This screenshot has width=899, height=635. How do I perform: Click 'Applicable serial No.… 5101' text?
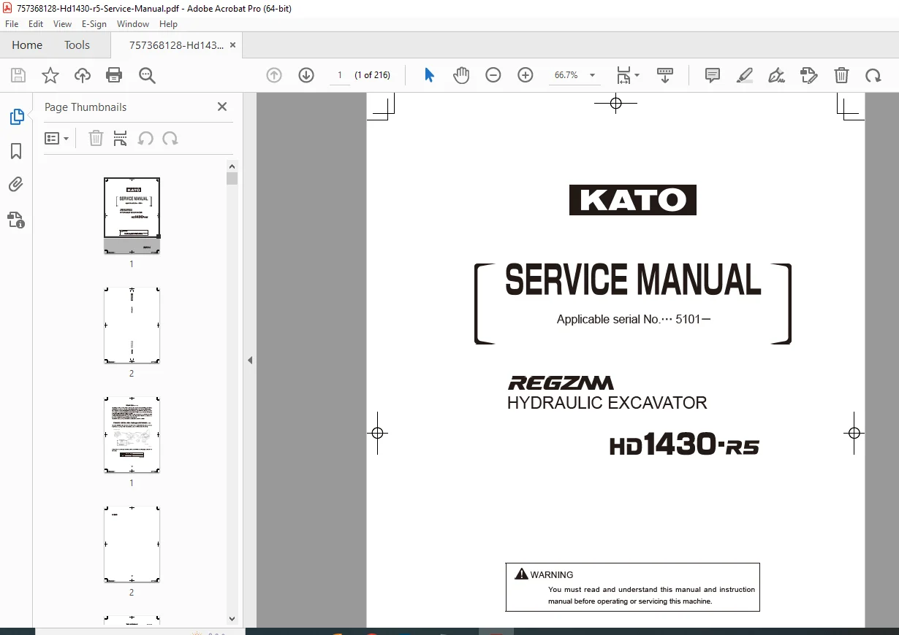(633, 319)
